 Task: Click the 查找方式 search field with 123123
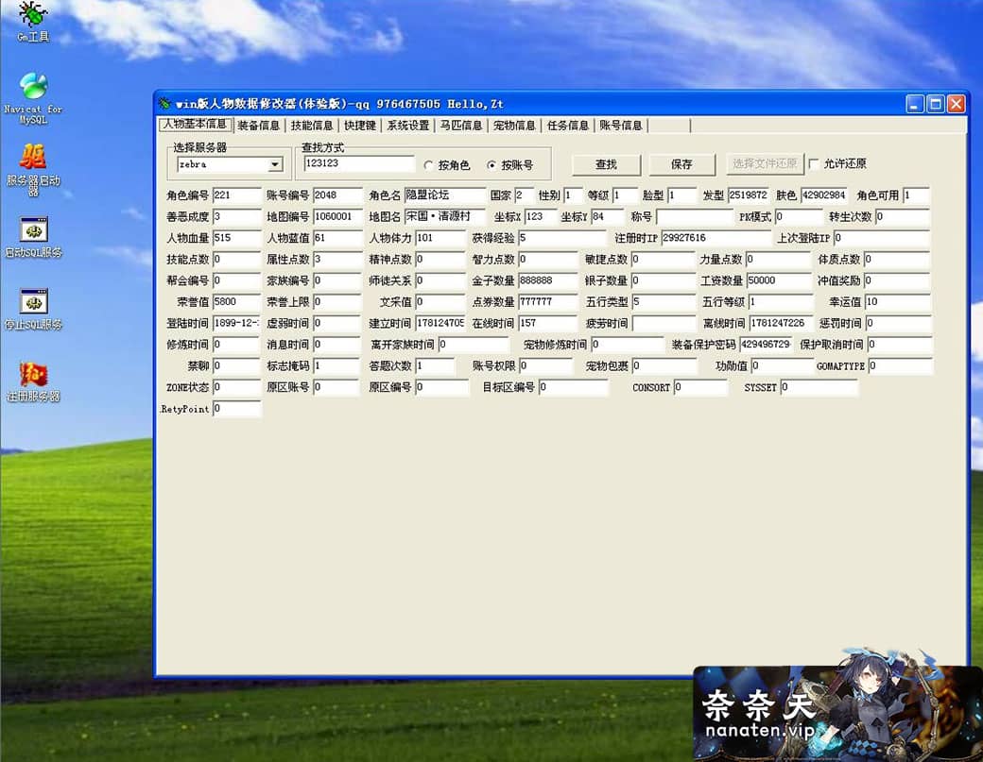(358, 163)
